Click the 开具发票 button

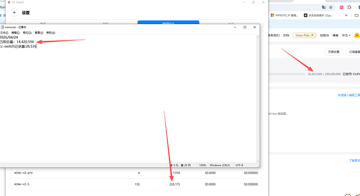pyautogui.click(x=333, y=52)
